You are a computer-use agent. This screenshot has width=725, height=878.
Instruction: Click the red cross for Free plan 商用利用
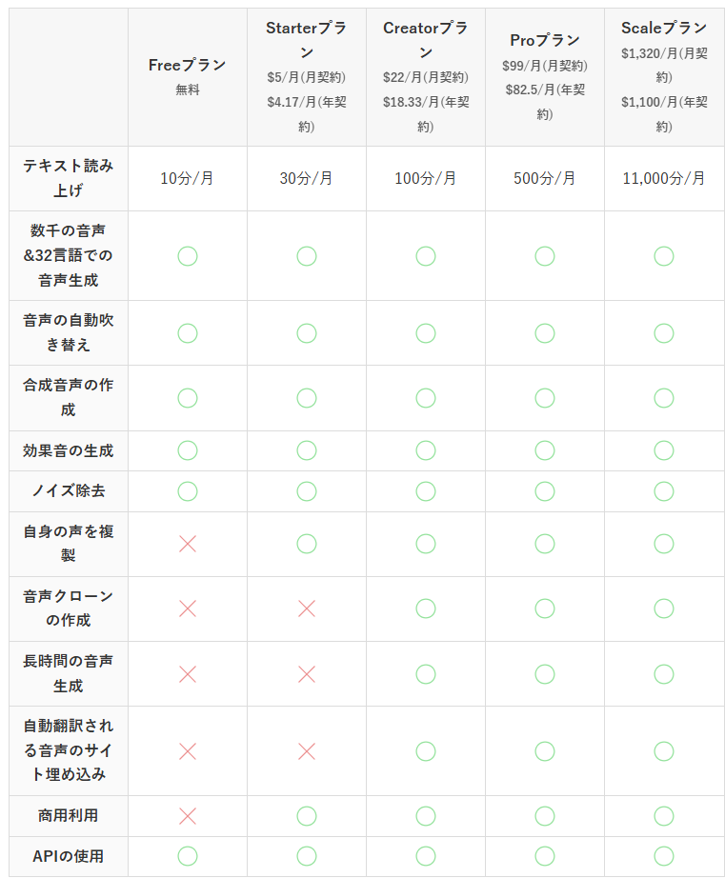point(188,816)
